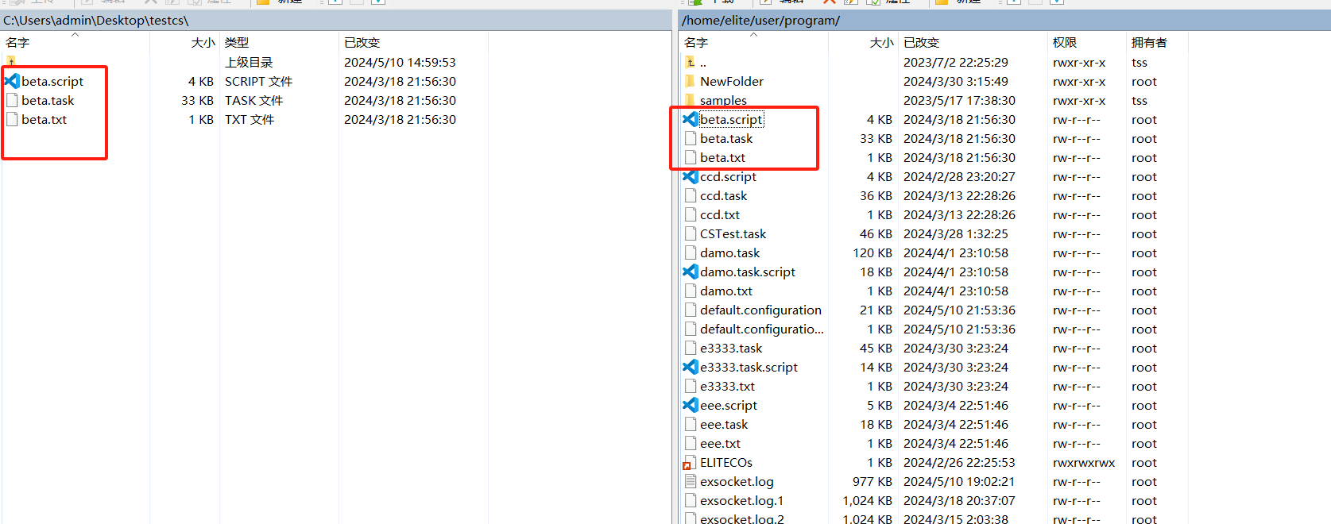The height and width of the screenshot is (524, 1331).
Task: Select the exsocket.log file icon
Action: pos(690,482)
